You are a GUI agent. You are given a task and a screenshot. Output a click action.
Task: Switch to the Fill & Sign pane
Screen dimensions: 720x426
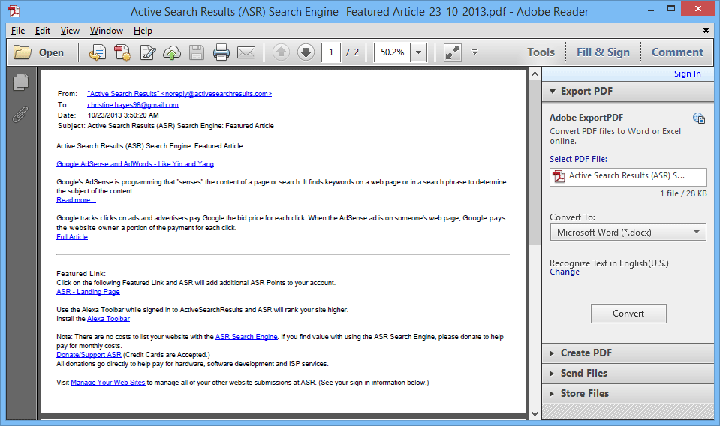603,52
